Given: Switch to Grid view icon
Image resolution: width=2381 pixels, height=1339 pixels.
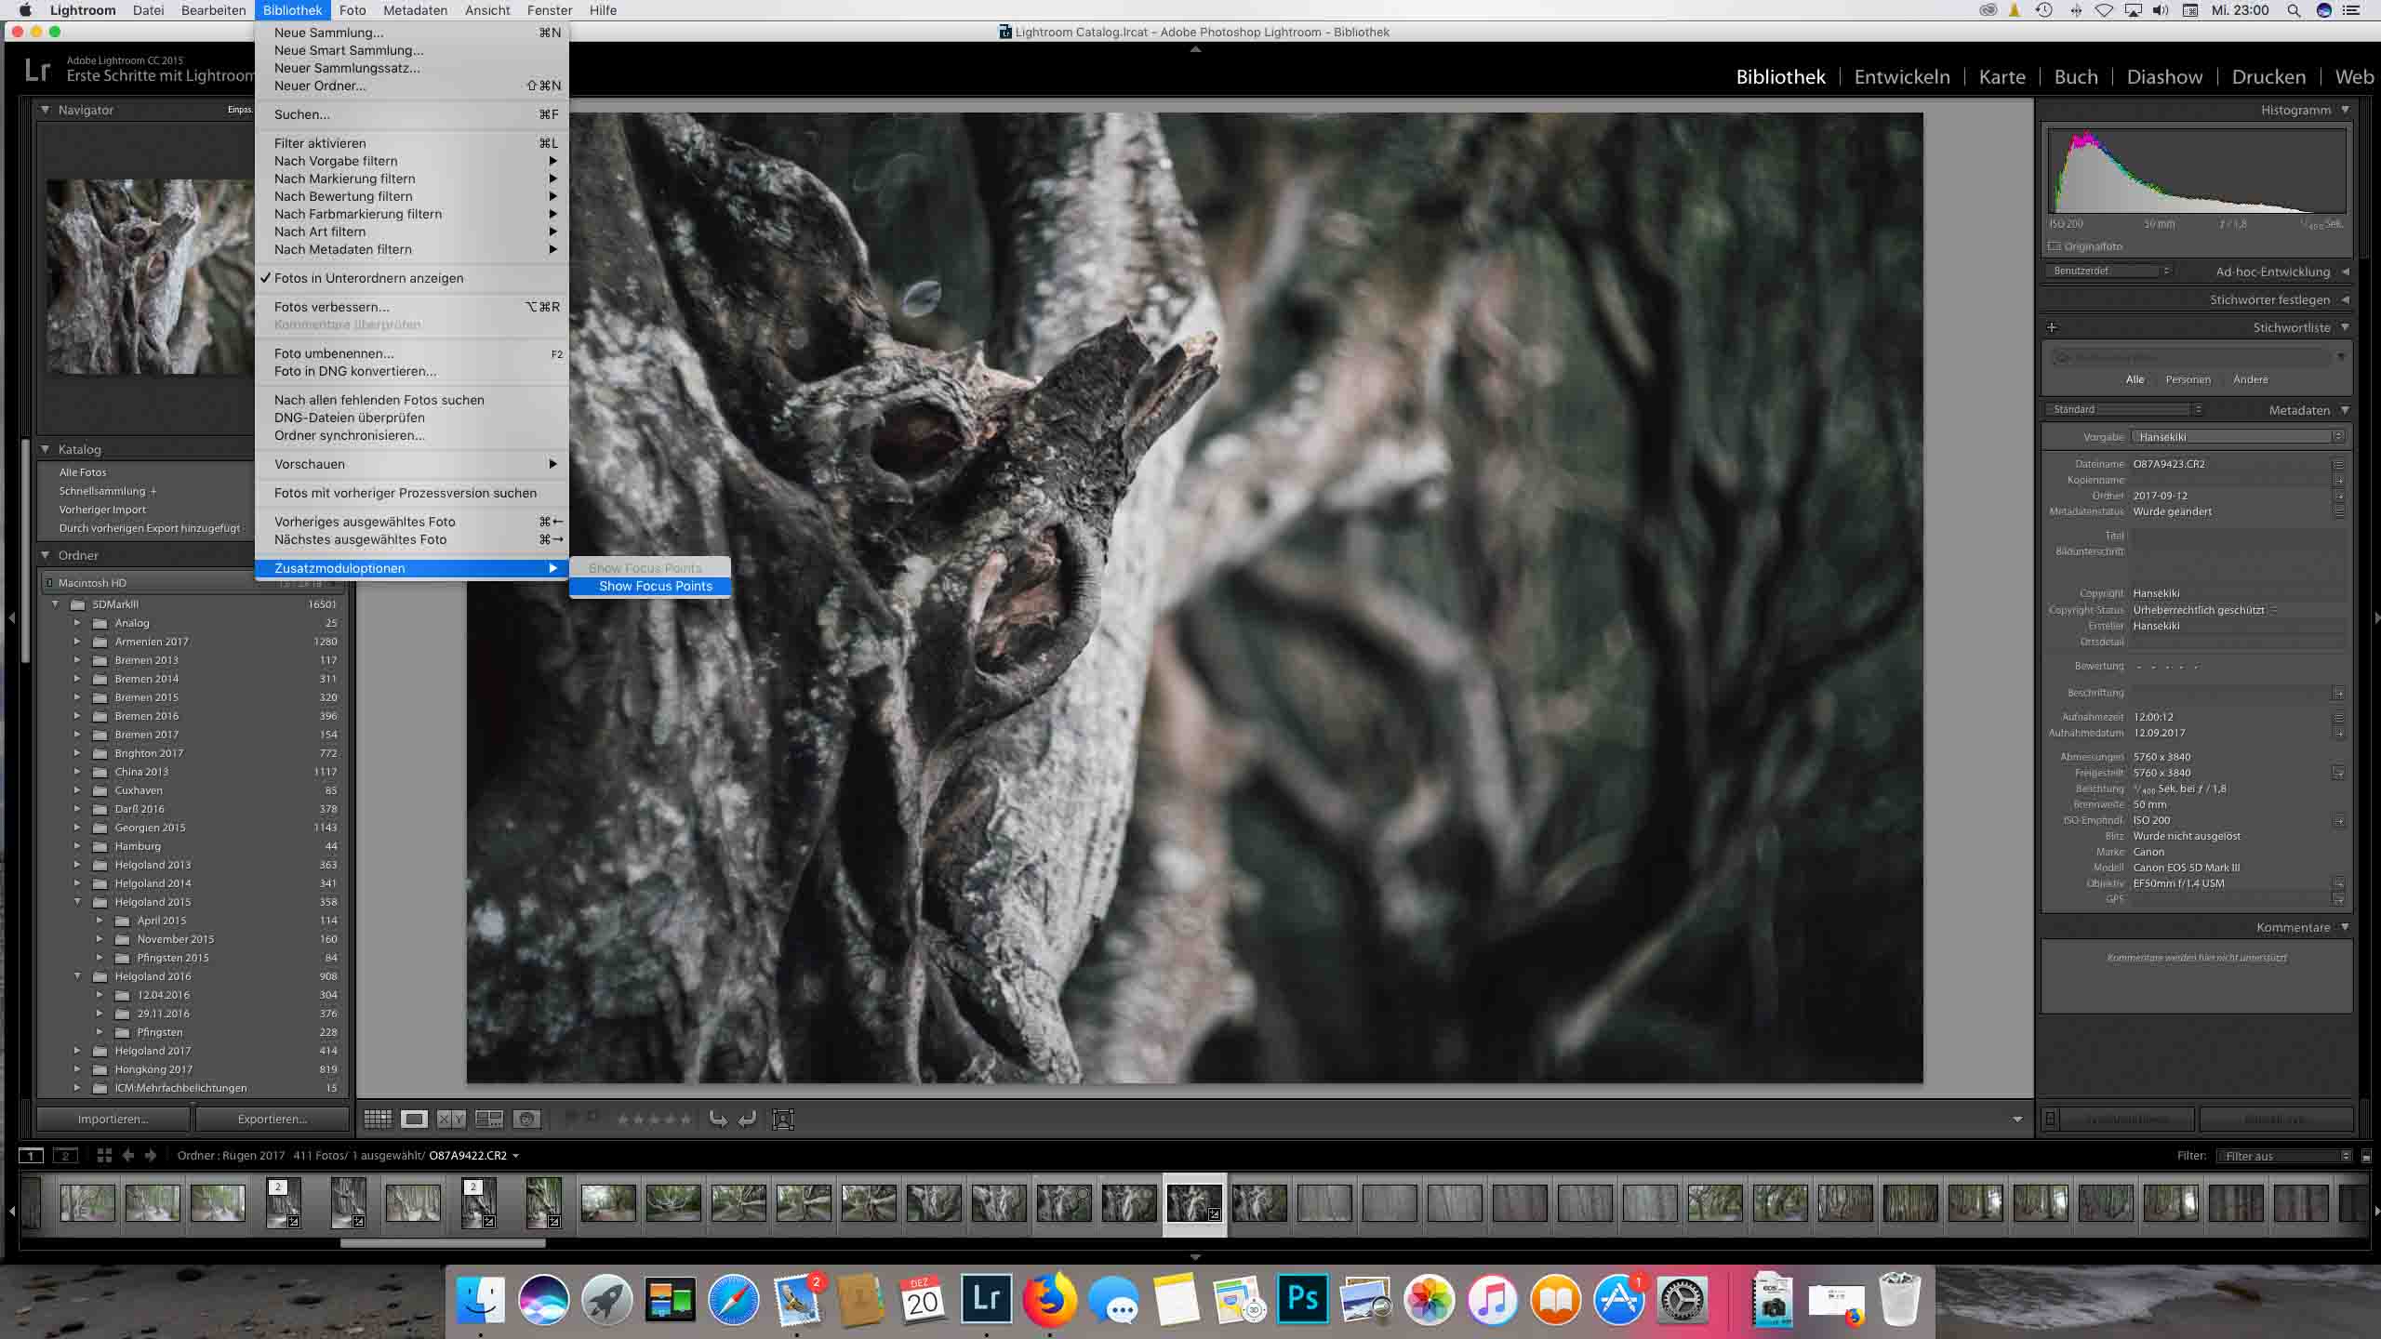Looking at the screenshot, I should pos(378,1119).
